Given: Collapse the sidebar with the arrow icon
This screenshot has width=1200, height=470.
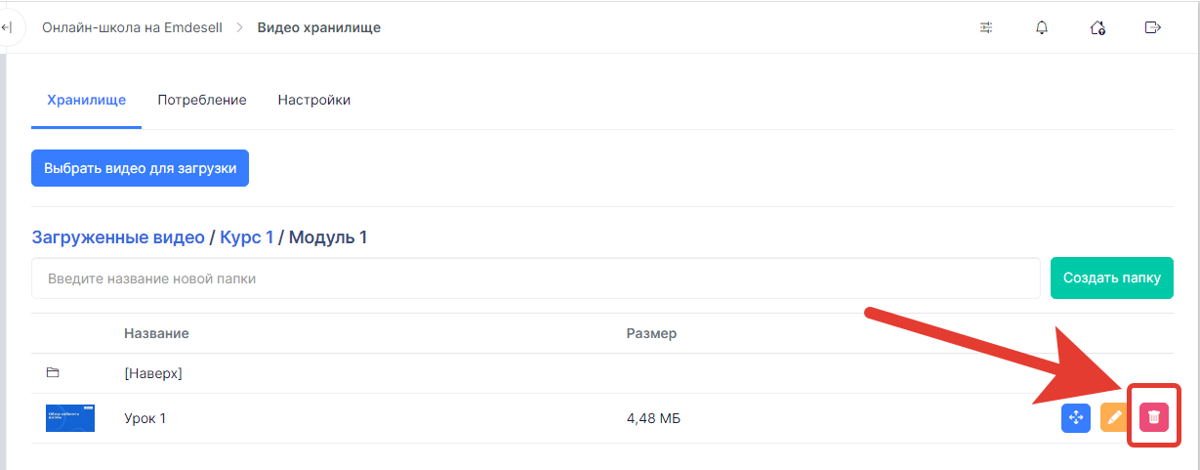Looking at the screenshot, I should tap(6, 27).
